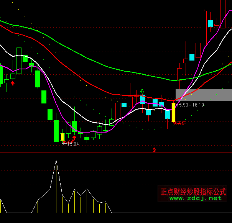Click the 正点财经炒股指标公式 watermark title

pyautogui.click(x=193, y=191)
